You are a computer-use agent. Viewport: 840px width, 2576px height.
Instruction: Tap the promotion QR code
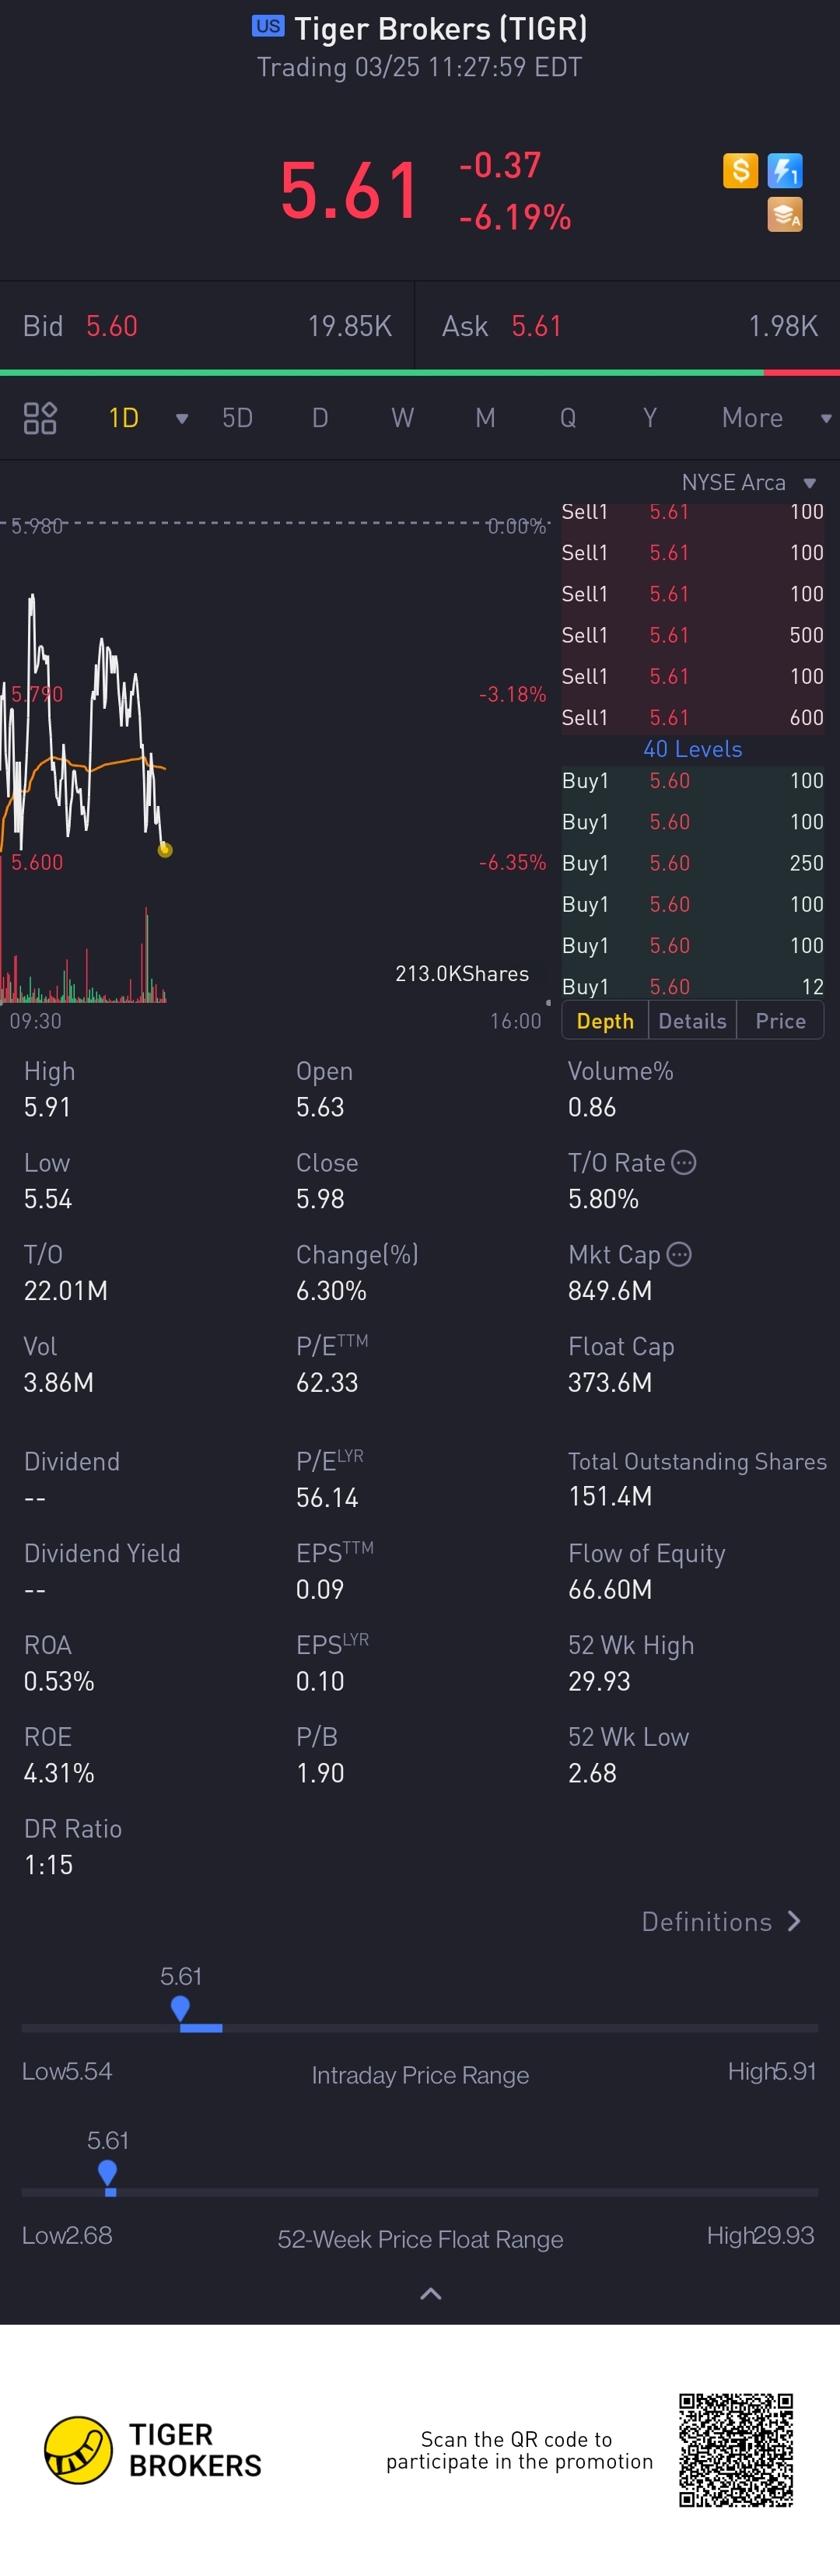click(x=736, y=2450)
